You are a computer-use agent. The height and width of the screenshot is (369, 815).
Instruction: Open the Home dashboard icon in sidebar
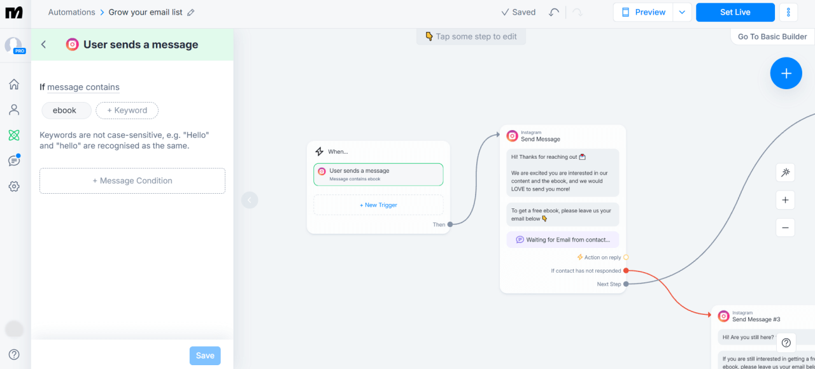click(14, 83)
